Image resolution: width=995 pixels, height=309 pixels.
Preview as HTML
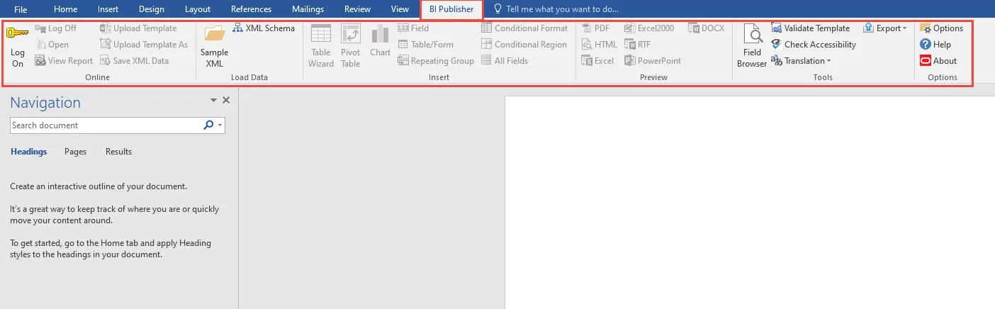(x=599, y=45)
